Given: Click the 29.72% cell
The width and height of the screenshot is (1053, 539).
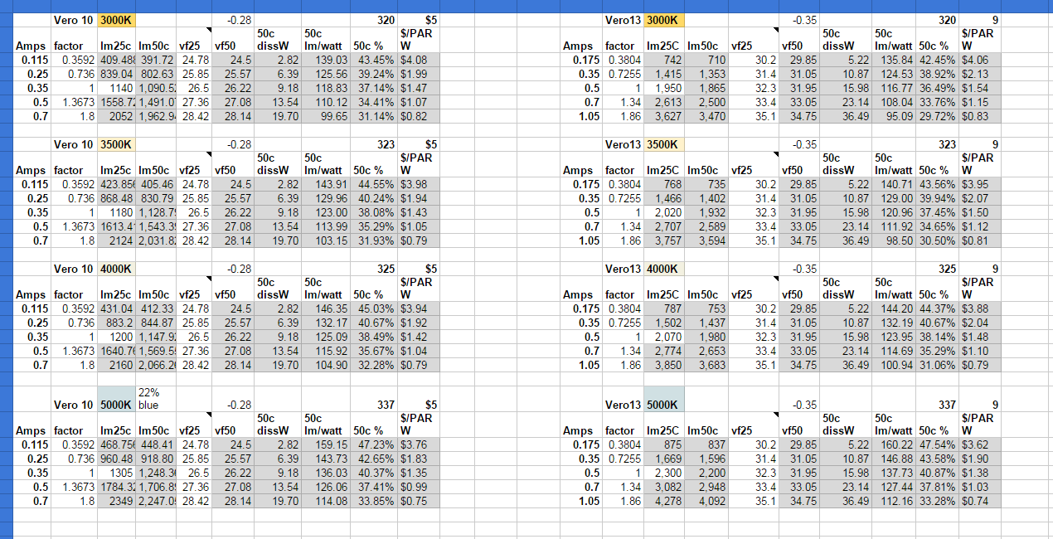Looking at the screenshot, I should click(938, 116).
